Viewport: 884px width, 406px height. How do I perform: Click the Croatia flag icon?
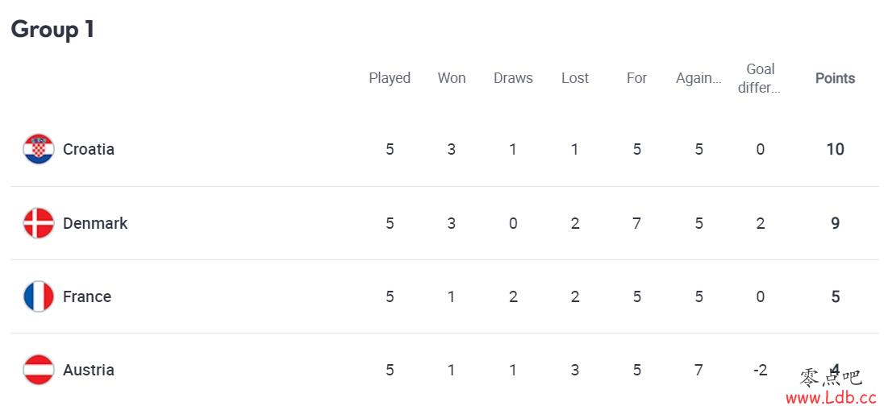pos(39,149)
